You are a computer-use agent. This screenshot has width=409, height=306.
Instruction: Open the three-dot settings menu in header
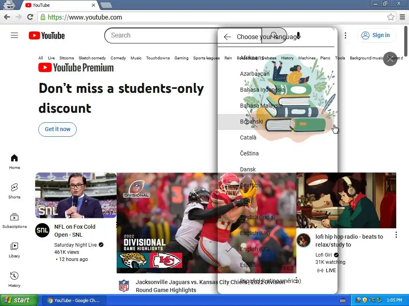click(x=345, y=35)
